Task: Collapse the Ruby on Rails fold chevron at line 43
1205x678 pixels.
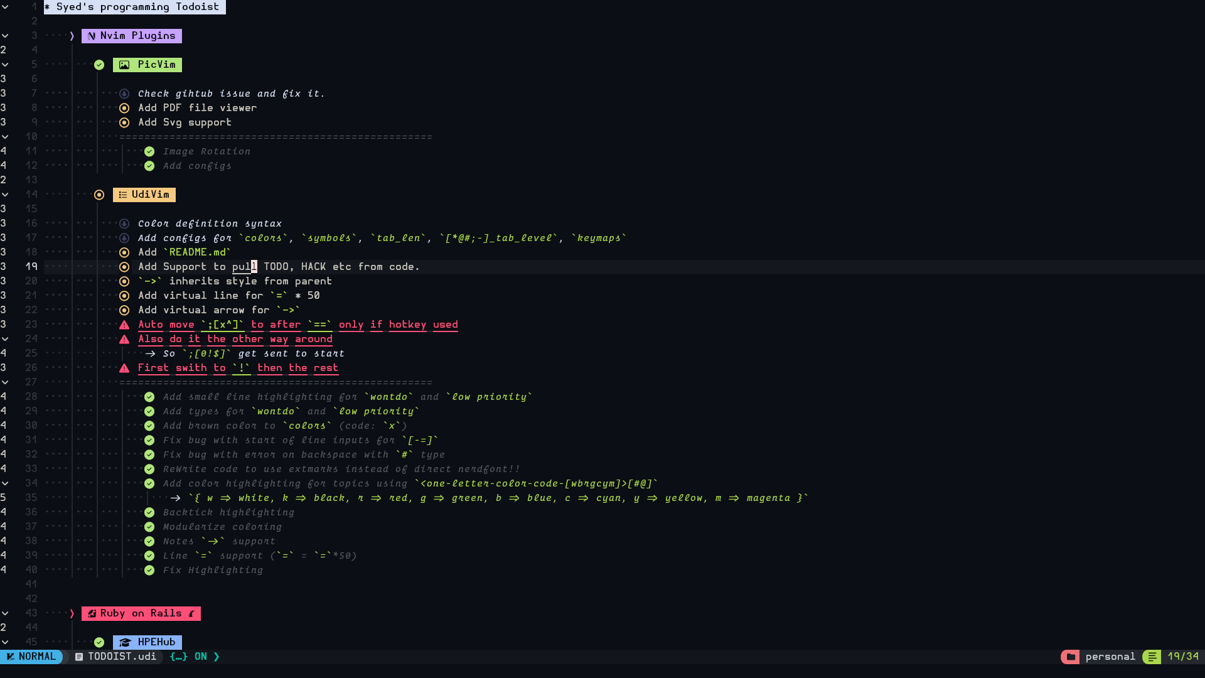Action: click(x=5, y=613)
